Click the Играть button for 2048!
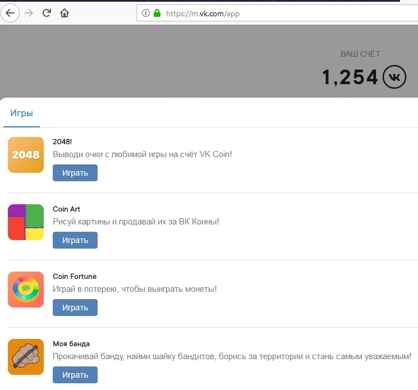The width and height of the screenshot is (418, 390). coord(75,173)
